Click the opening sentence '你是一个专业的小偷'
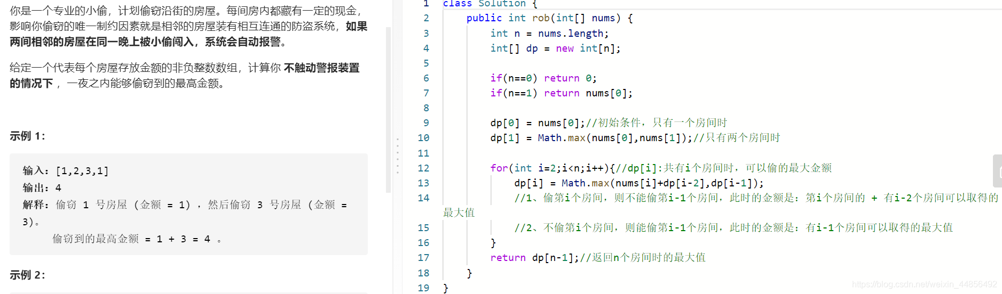Screen dimensions: 1002x294 pos(59,11)
